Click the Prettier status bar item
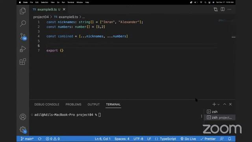Viewport: 252px width, 142px height. click(x=208, y=139)
